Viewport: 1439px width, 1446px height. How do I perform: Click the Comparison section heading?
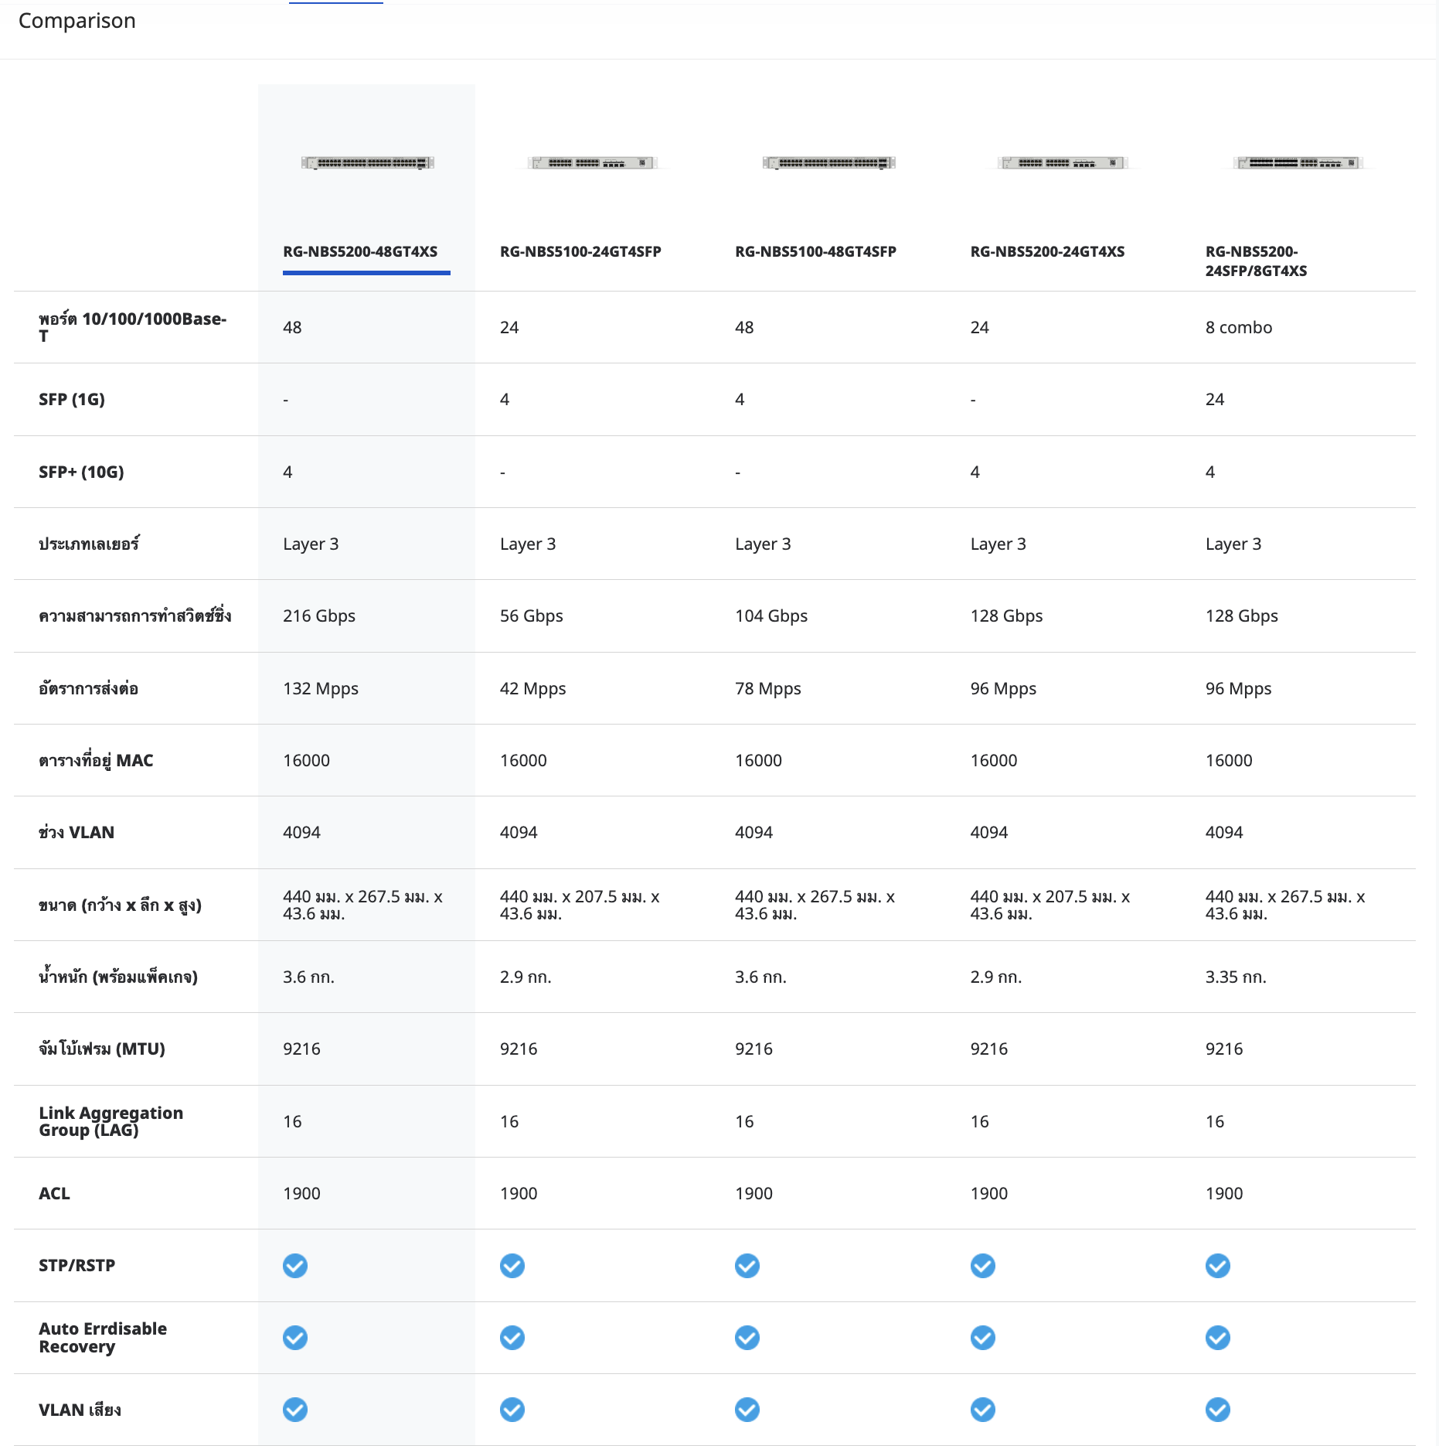pyautogui.click(x=77, y=21)
